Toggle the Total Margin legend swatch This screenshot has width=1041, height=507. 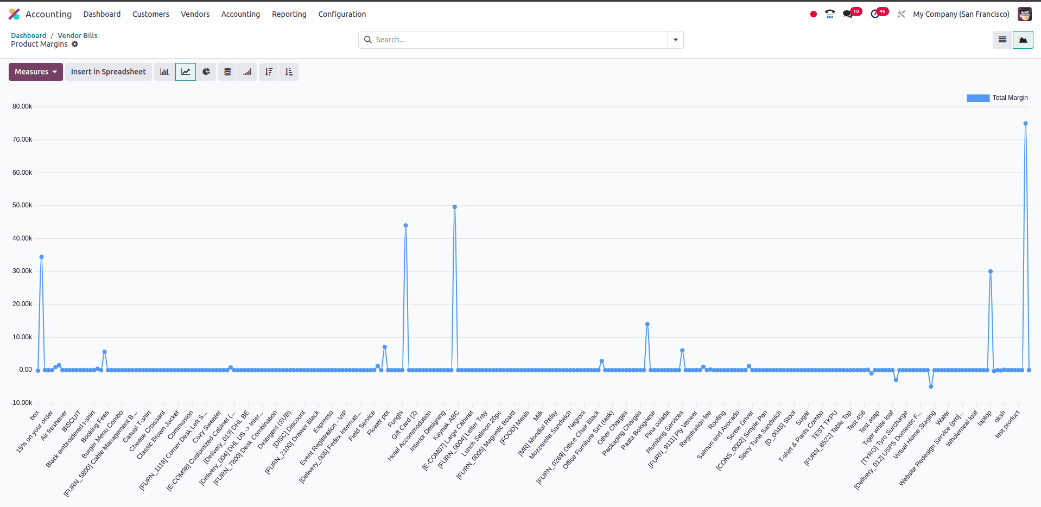(978, 98)
